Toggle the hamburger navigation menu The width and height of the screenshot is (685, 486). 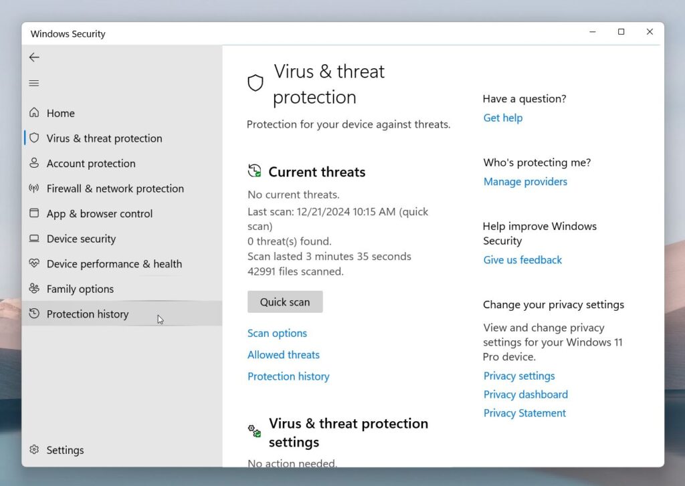(34, 83)
